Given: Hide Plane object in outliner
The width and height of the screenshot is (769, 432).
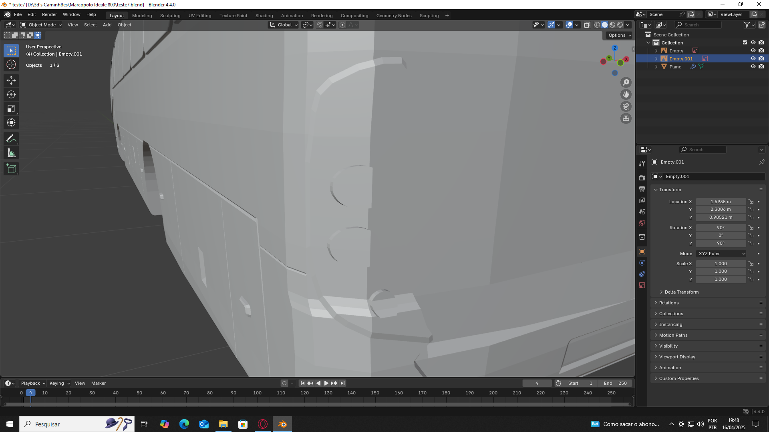Looking at the screenshot, I should click(x=753, y=66).
